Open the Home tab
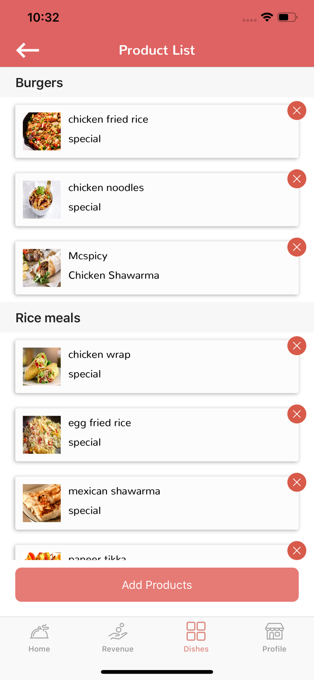 pyautogui.click(x=39, y=637)
